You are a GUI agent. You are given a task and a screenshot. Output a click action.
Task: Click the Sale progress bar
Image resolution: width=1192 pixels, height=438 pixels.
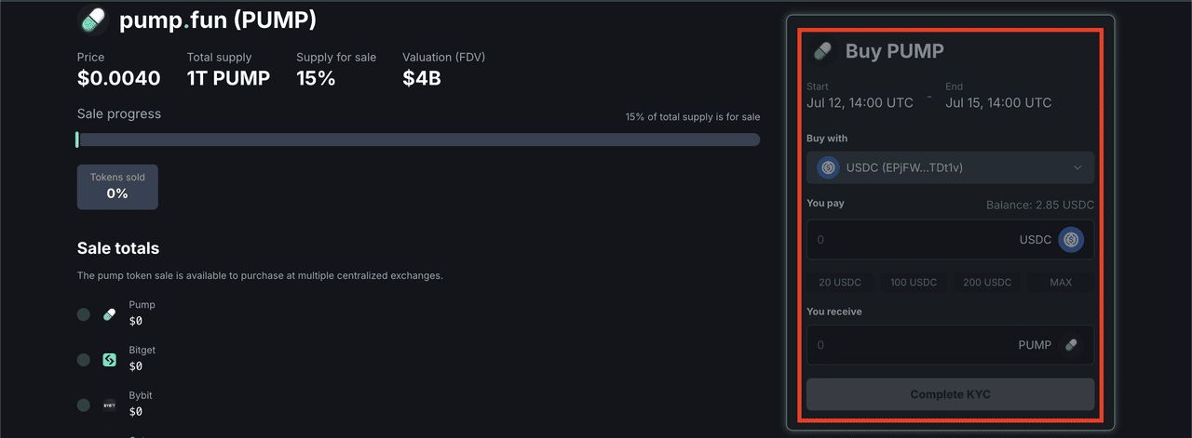pos(418,139)
